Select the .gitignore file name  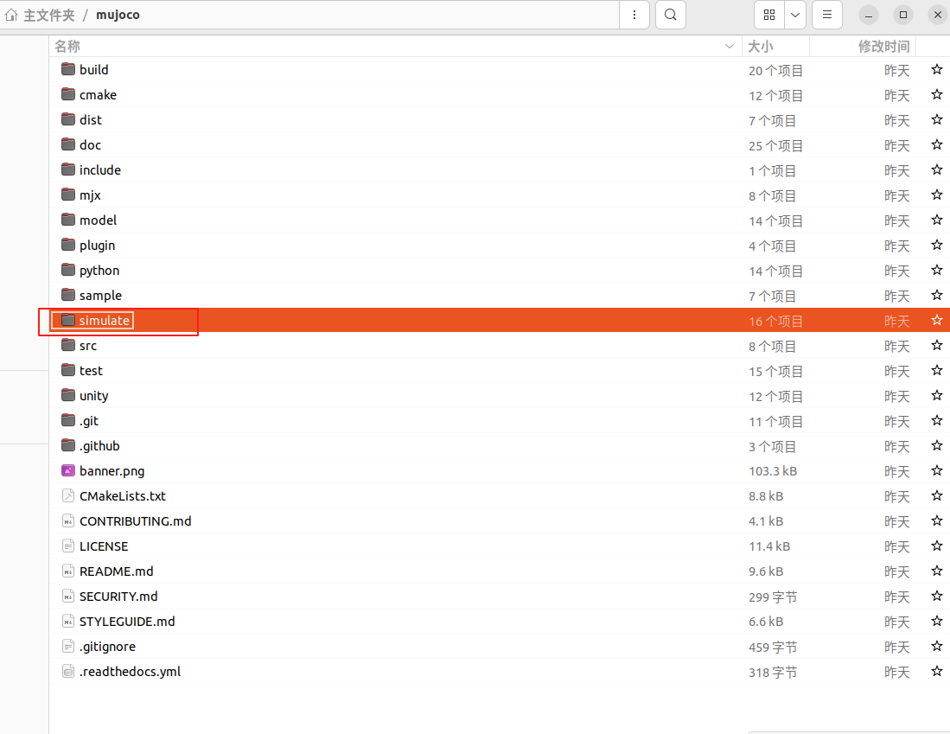click(107, 647)
